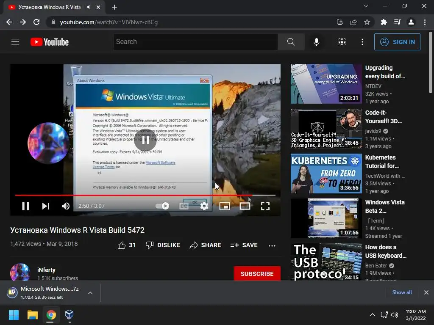Screen dimensions: 434x325
Task: Mute the video player volume
Action: point(66,206)
